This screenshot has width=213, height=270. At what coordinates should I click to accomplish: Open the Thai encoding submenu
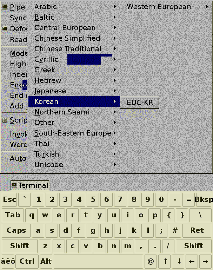point(74,144)
